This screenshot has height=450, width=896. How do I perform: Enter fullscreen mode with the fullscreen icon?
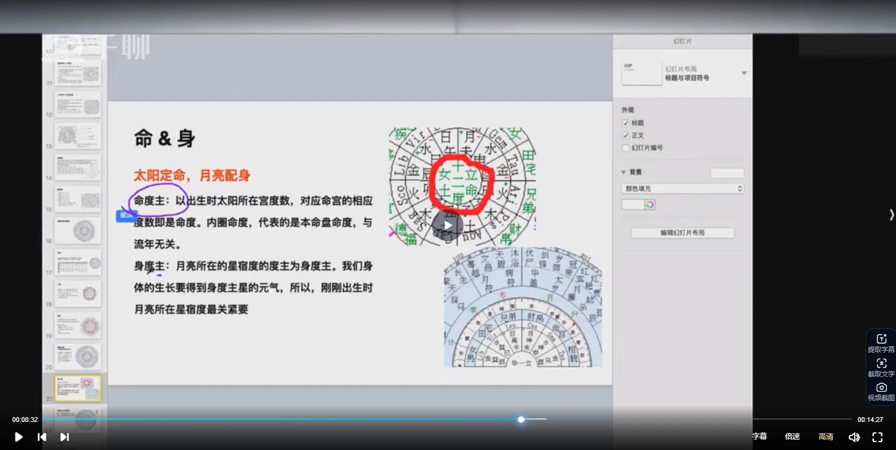tap(877, 437)
